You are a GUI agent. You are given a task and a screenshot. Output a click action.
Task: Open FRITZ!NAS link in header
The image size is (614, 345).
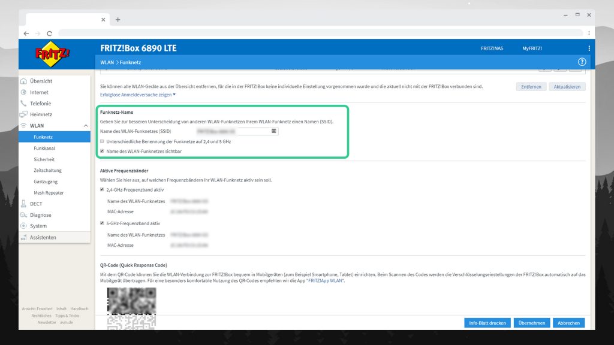[x=492, y=48]
